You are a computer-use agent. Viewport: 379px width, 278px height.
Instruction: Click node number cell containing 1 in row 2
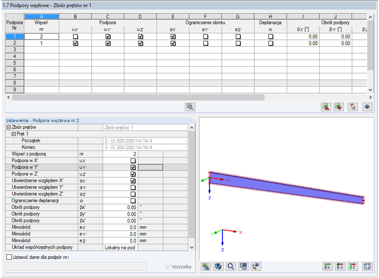tap(41, 43)
